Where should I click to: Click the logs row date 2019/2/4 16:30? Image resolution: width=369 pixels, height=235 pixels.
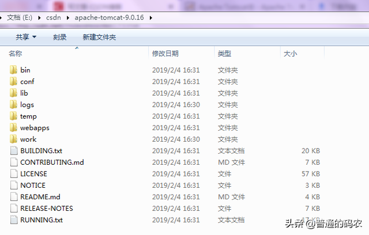(176, 105)
